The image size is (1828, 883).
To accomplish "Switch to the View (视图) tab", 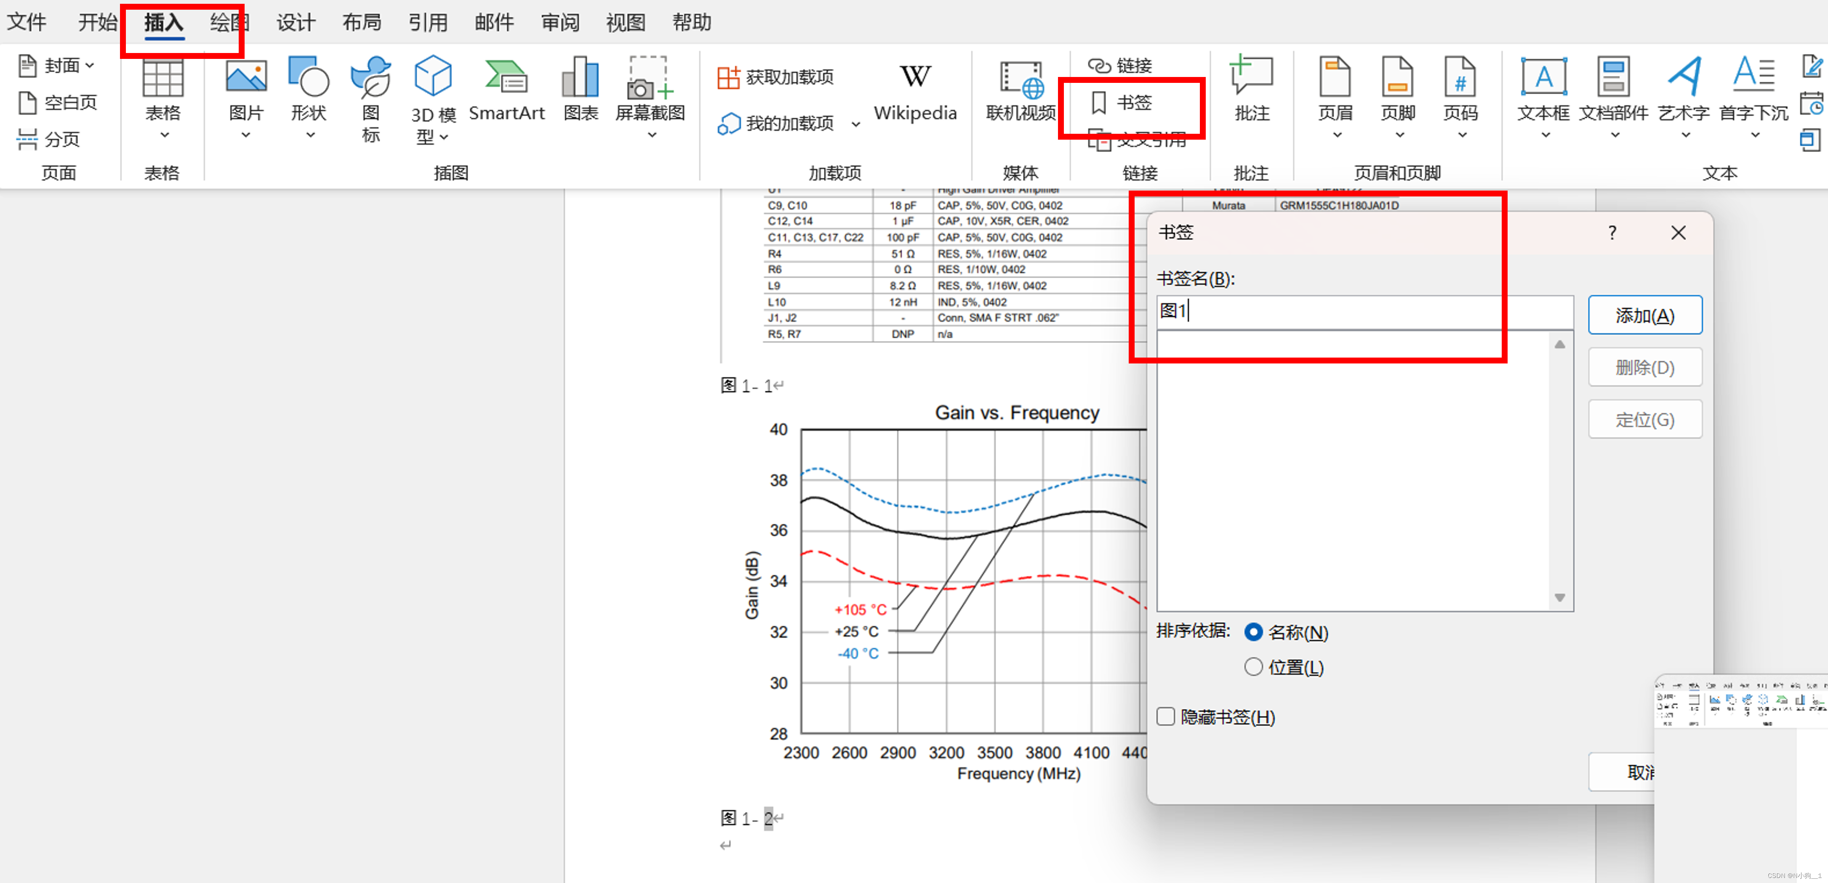I will 625,23.
